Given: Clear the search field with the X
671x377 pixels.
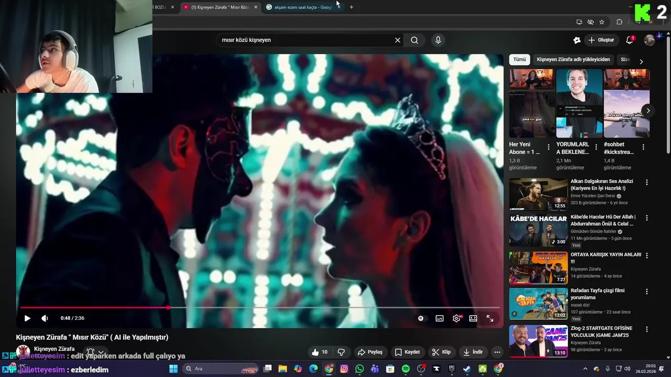Looking at the screenshot, I should pos(397,40).
